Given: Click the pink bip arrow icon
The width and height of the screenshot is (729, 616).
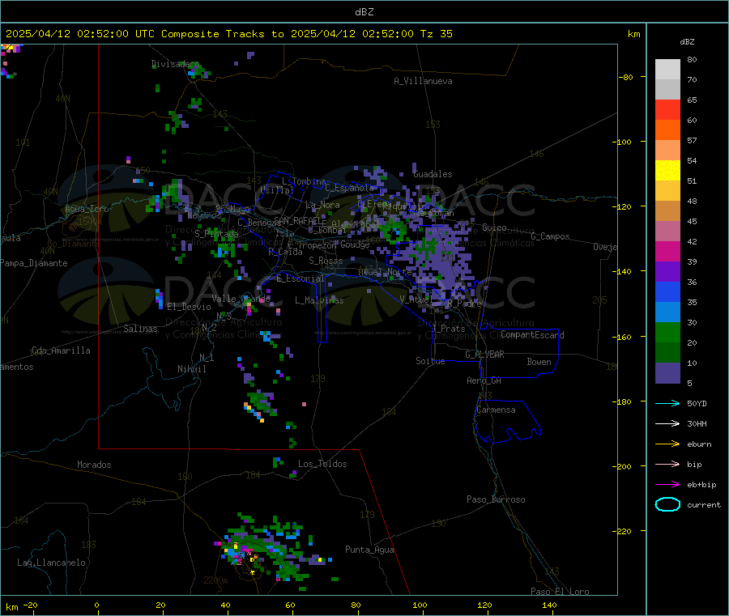Looking at the screenshot, I should pyautogui.click(x=667, y=464).
